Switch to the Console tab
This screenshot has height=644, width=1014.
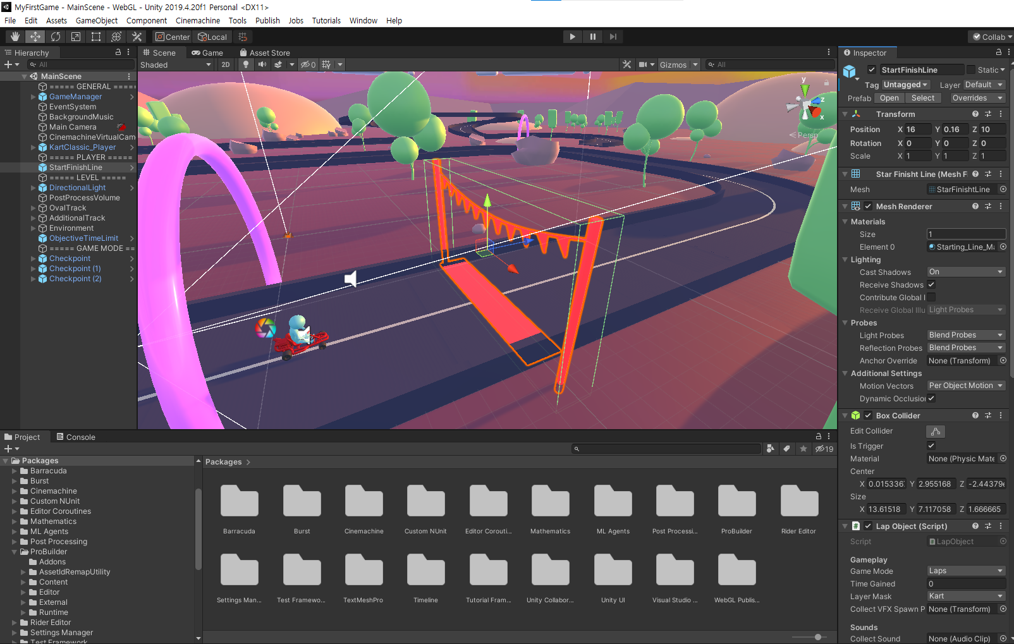click(x=76, y=437)
